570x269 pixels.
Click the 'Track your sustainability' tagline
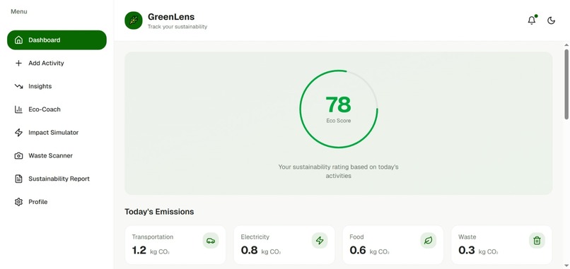pyautogui.click(x=178, y=27)
